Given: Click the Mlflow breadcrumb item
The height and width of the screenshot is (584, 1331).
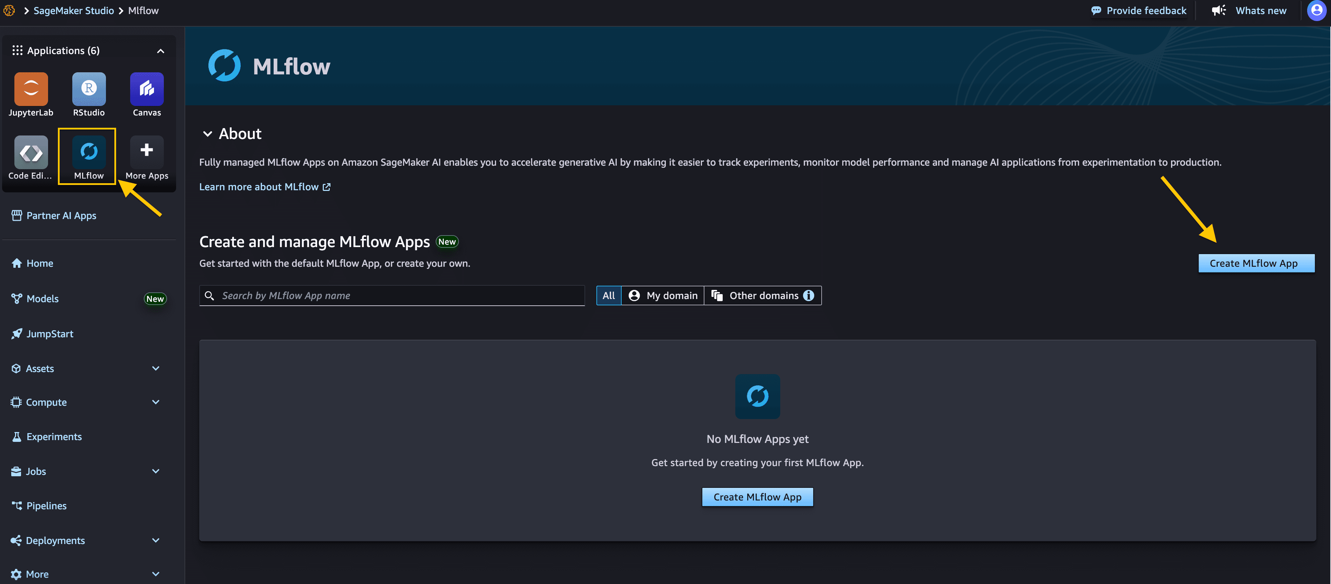Looking at the screenshot, I should [143, 10].
